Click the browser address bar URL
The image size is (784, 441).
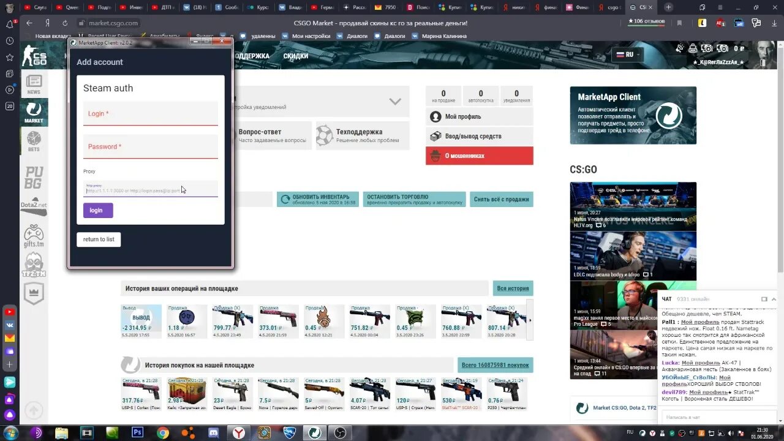[113, 23]
